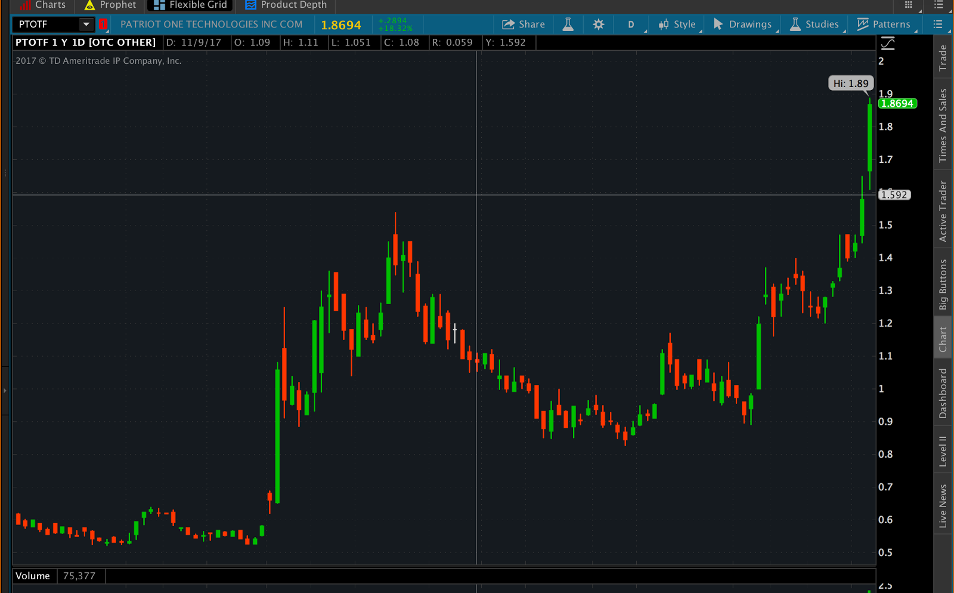Click the green 1.8694 last price label
954x593 pixels.
(897, 104)
